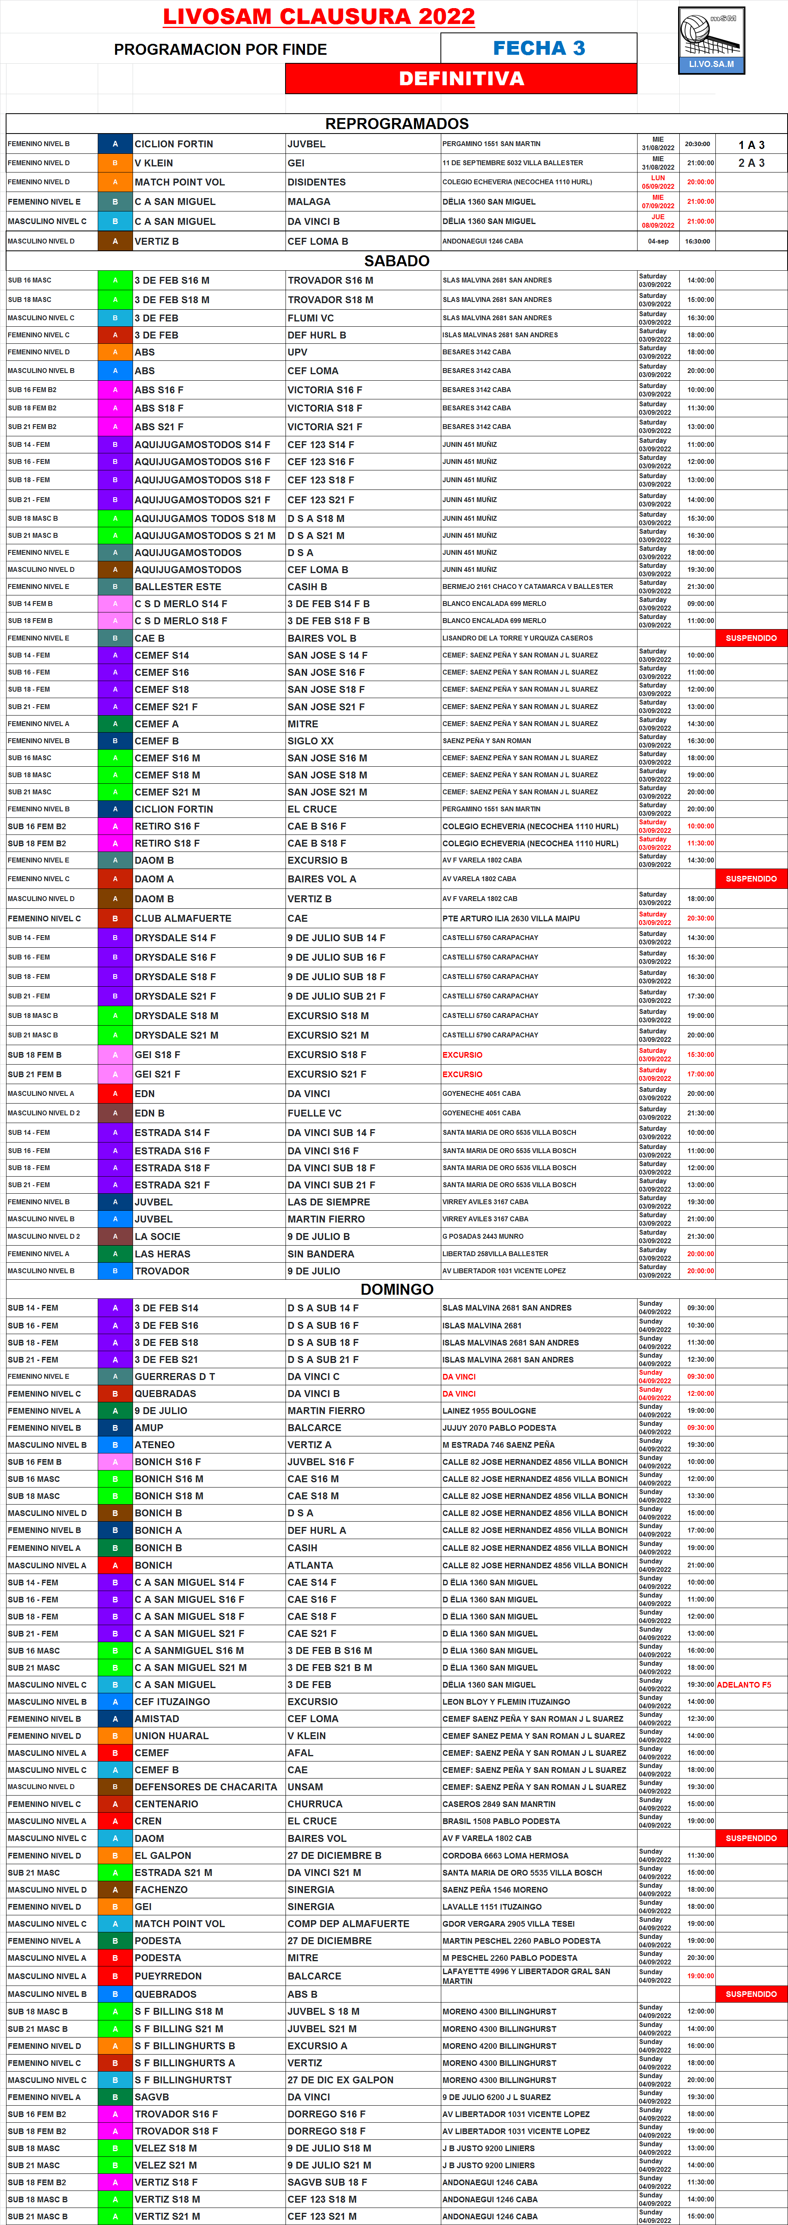
Task: Select the EL GALPON cell
Action: [209, 1855]
